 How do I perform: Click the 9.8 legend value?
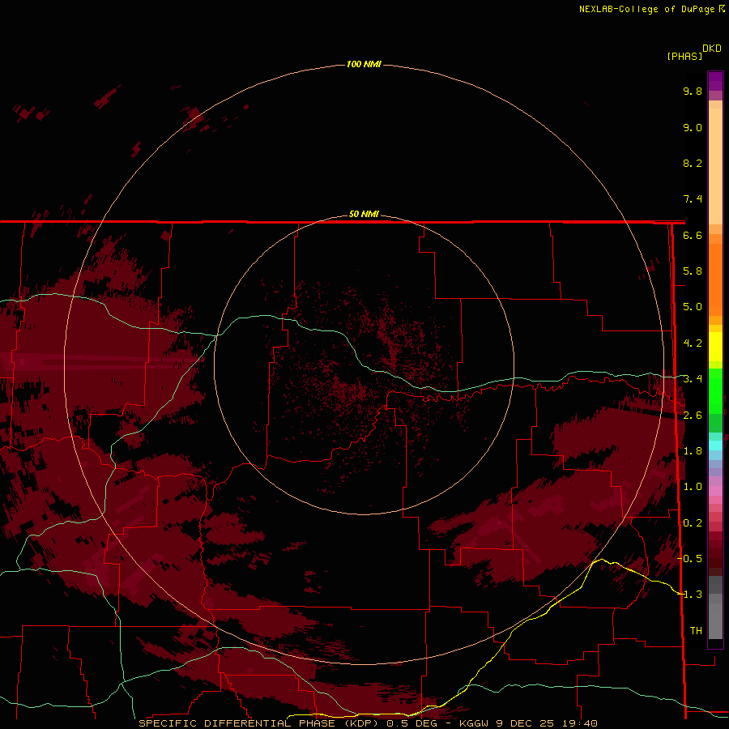tap(693, 91)
